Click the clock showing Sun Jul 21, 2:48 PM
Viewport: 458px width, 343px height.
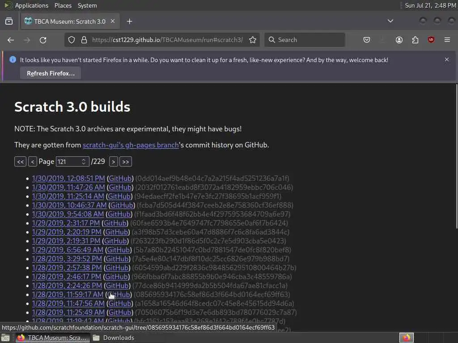click(430, 5)
